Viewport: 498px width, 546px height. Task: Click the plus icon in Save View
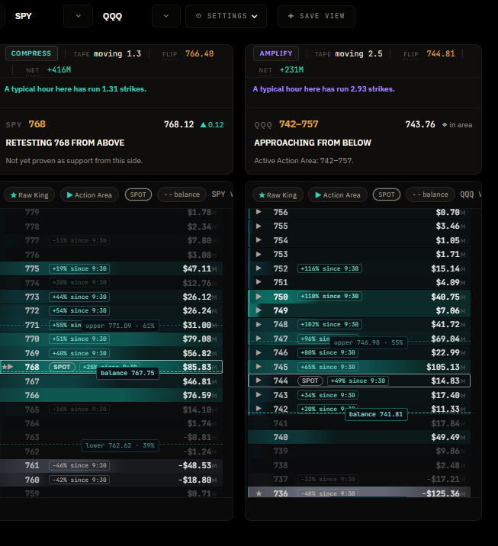point(291,16)
